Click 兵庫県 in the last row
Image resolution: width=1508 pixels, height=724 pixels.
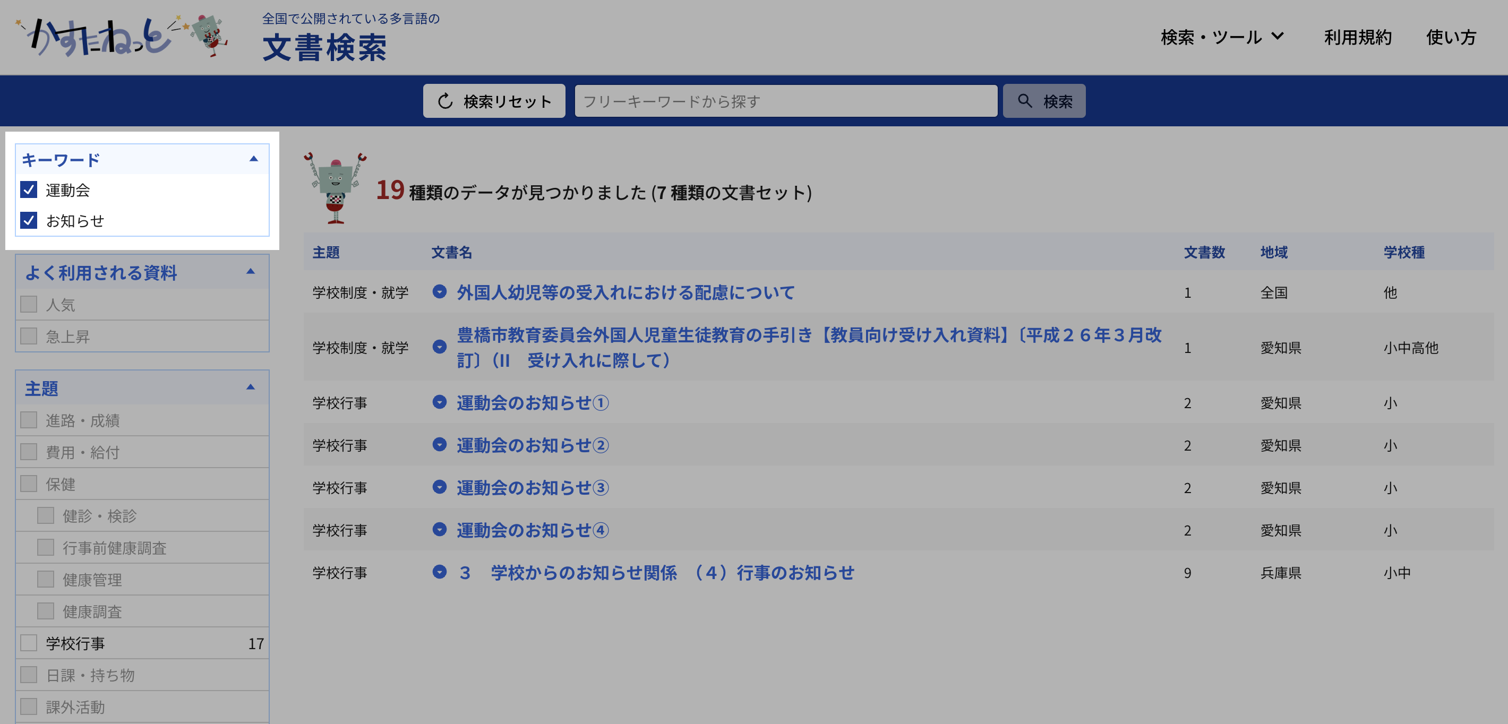tap(1280, 572)
